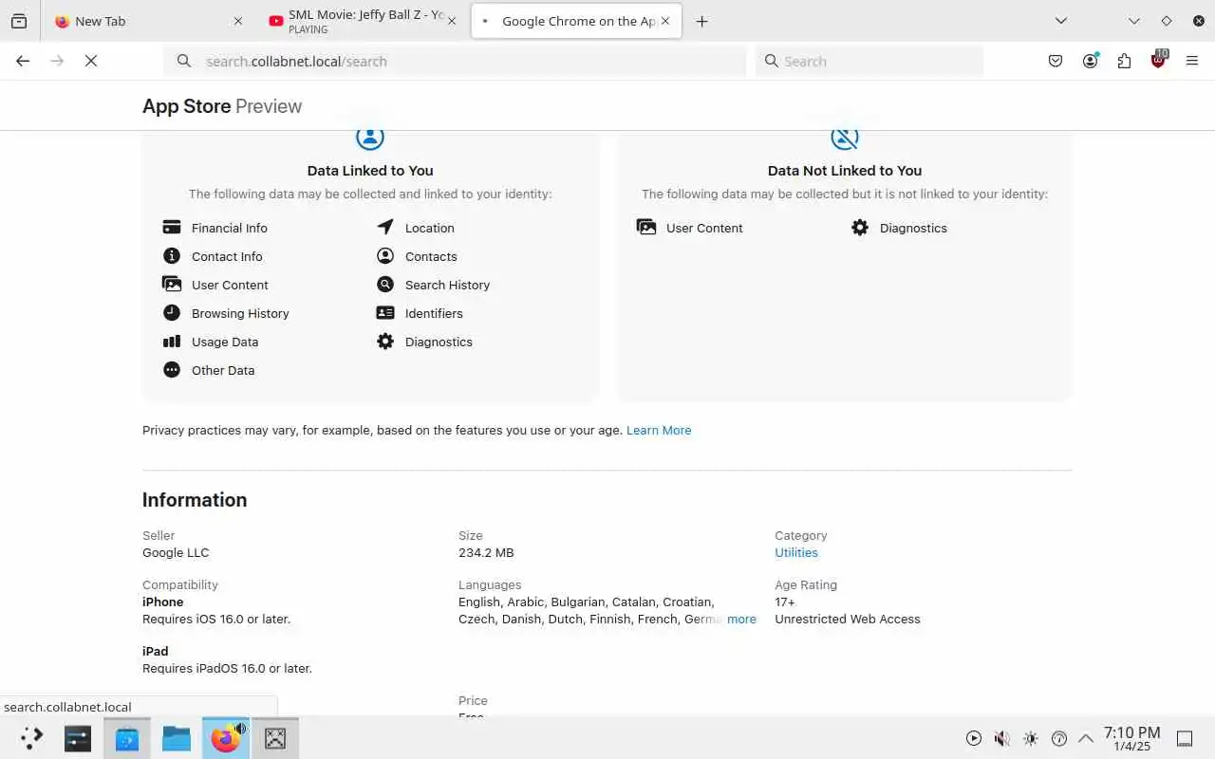The width and height of the screenshot is (1215, 759).
Task: Open the Learn More privacy link
Action: 659,430
